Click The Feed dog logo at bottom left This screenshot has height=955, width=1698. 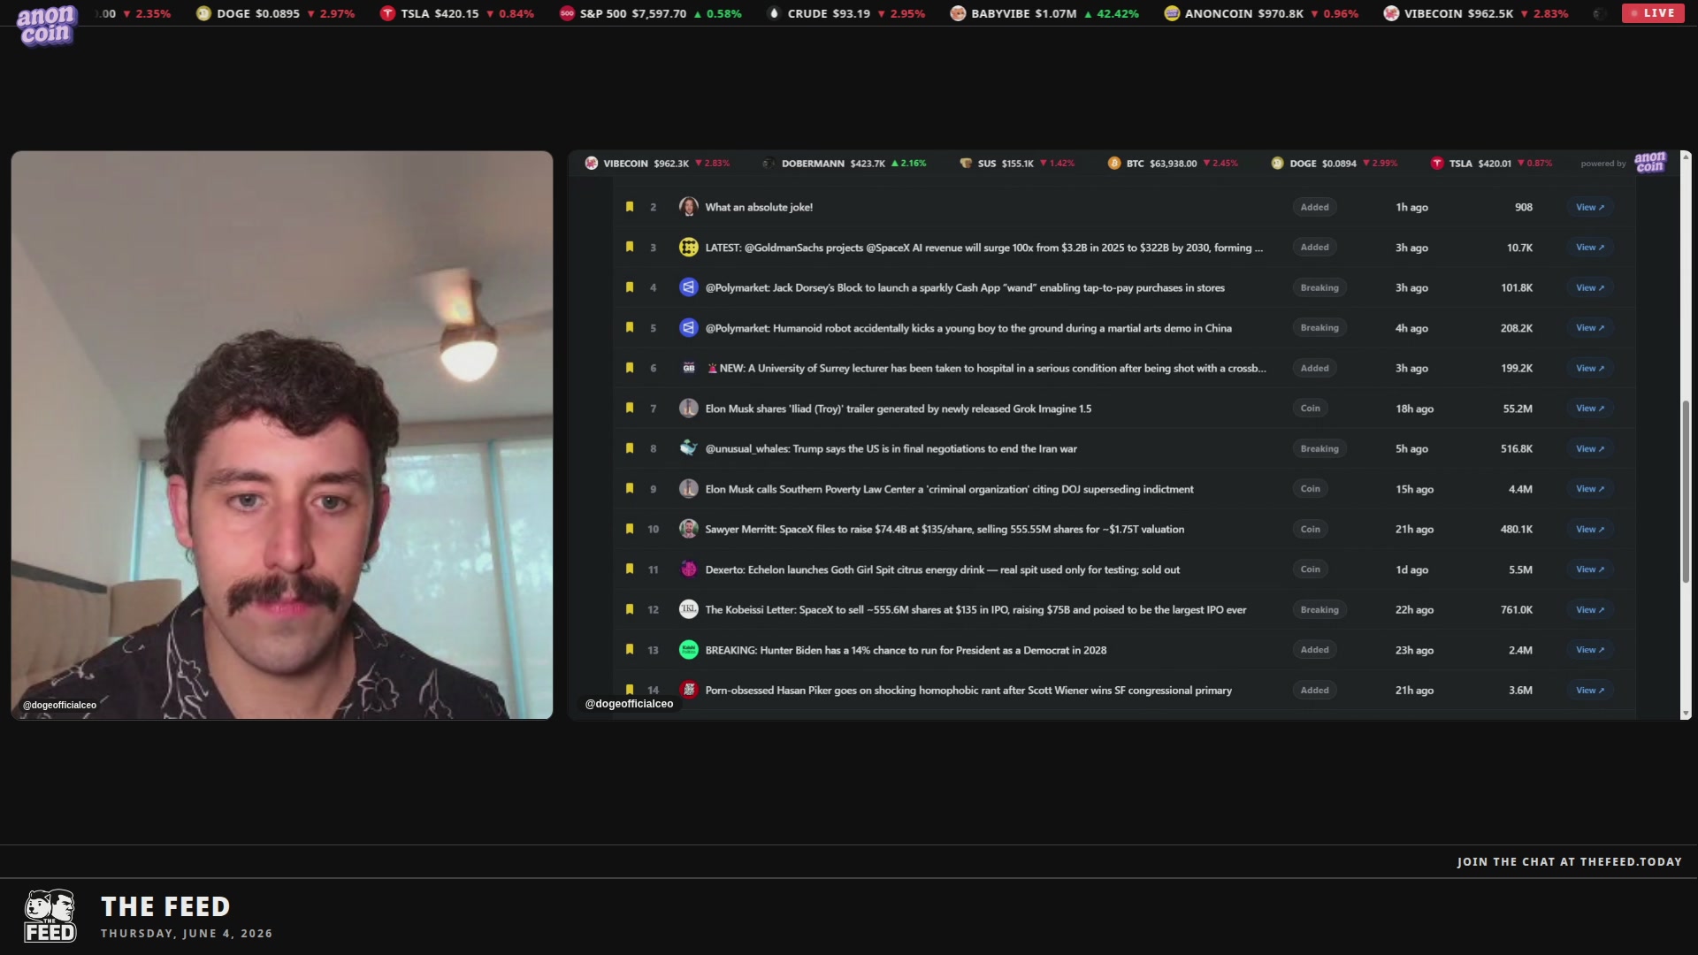click(50, 916)
